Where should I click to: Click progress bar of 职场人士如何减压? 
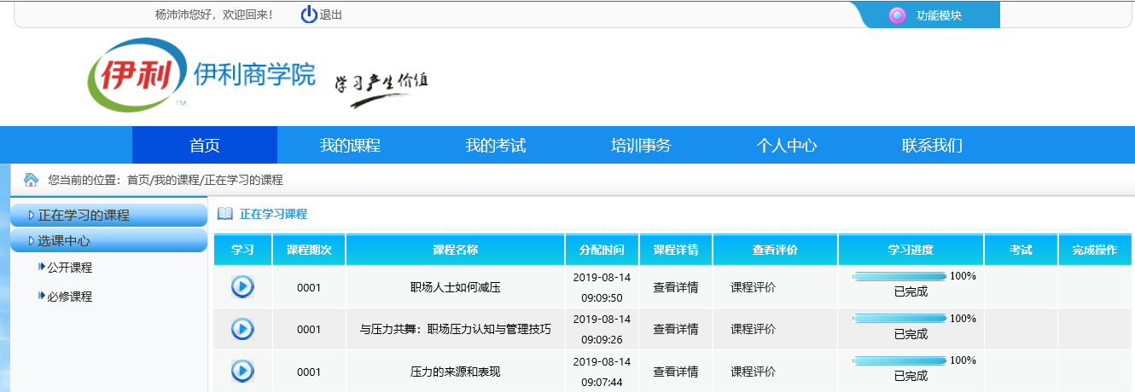pyautogui.click(x=899, y=276)
